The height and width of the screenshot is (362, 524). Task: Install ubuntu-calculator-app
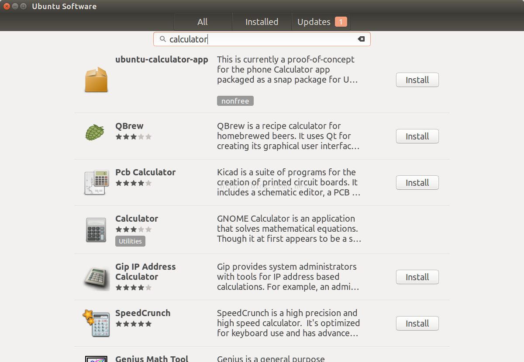tap(417, 80)
